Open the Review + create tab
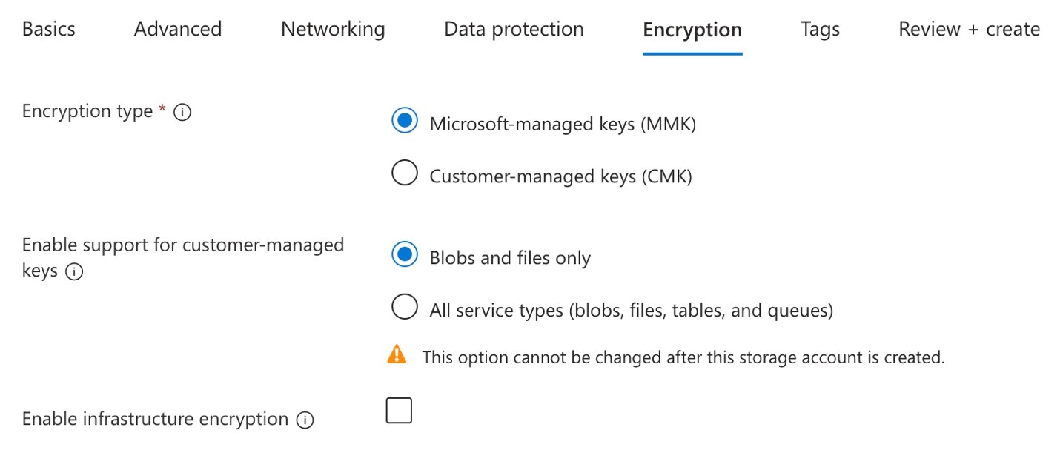Viewport: 1060px width, 476px height. click(969, 29)
